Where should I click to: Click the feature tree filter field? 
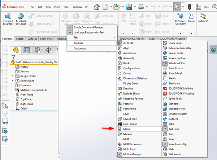pos(34,57)
